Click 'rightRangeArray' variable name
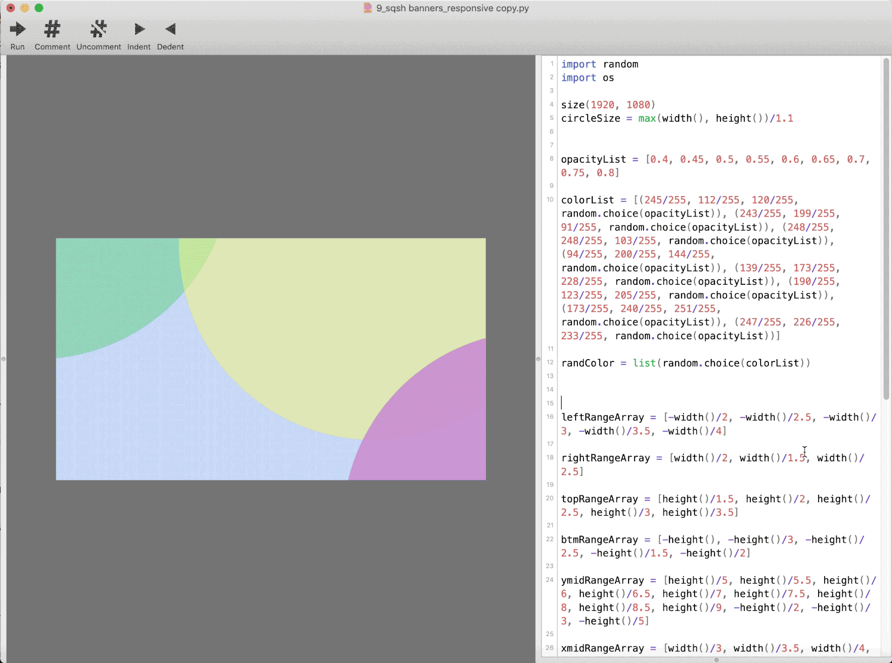892x663 pixels. tap(605, 458)
